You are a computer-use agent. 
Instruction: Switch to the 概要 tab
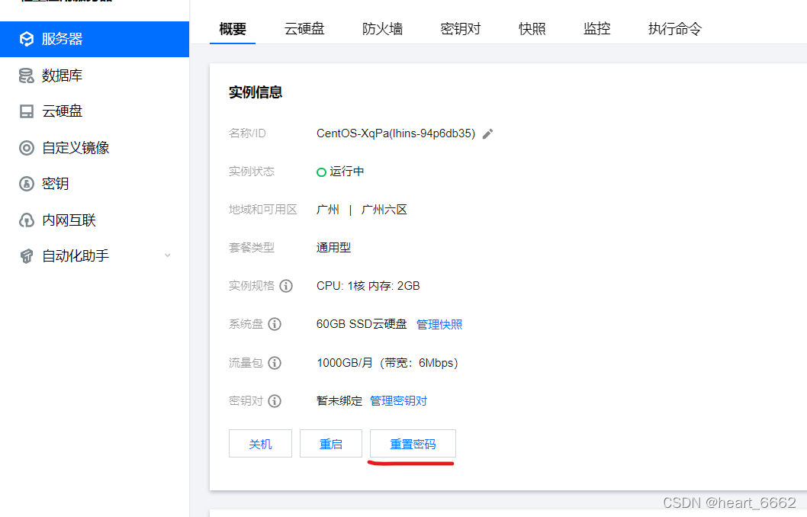(233, 29)
